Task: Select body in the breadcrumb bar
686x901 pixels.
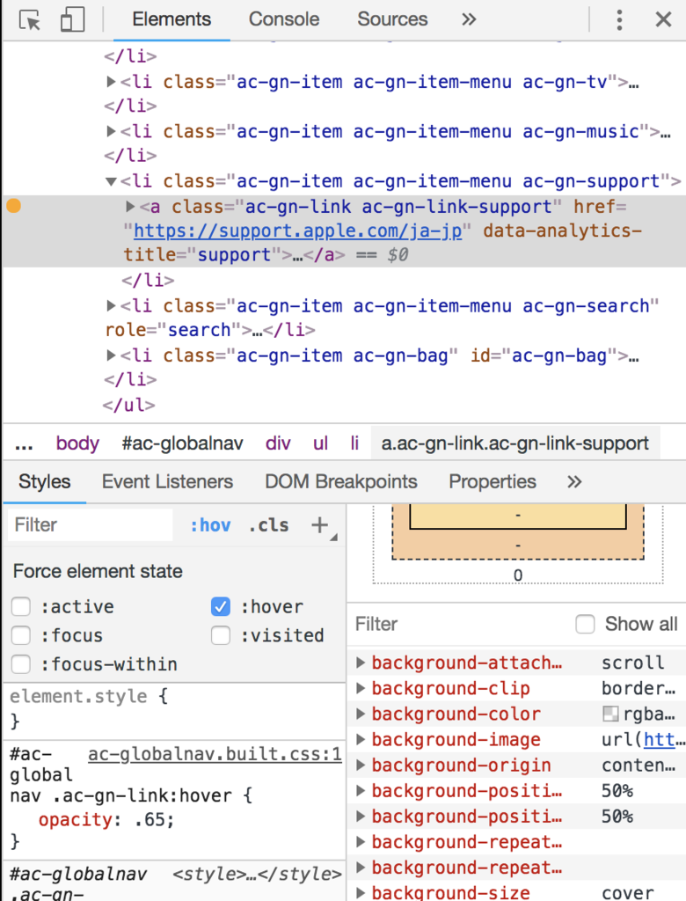Action: click(x=77, y=443)
